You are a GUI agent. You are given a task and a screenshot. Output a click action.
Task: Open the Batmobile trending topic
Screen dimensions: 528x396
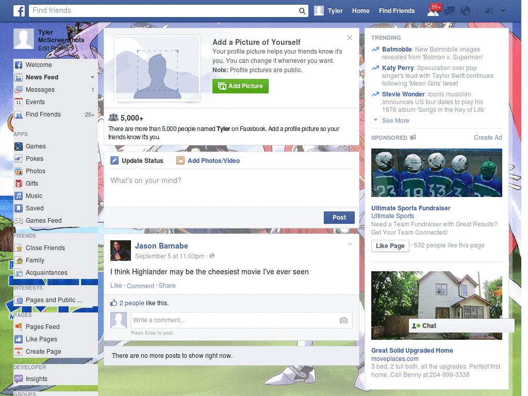[397, 49]
